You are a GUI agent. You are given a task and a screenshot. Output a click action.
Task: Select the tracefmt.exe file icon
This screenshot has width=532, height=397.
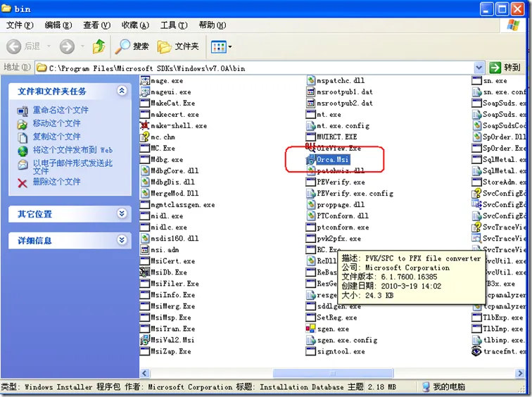pyautogui.click(x=476, y=351)
